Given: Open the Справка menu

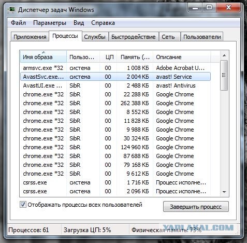Looking at the screenshot, I should [103, 23].
